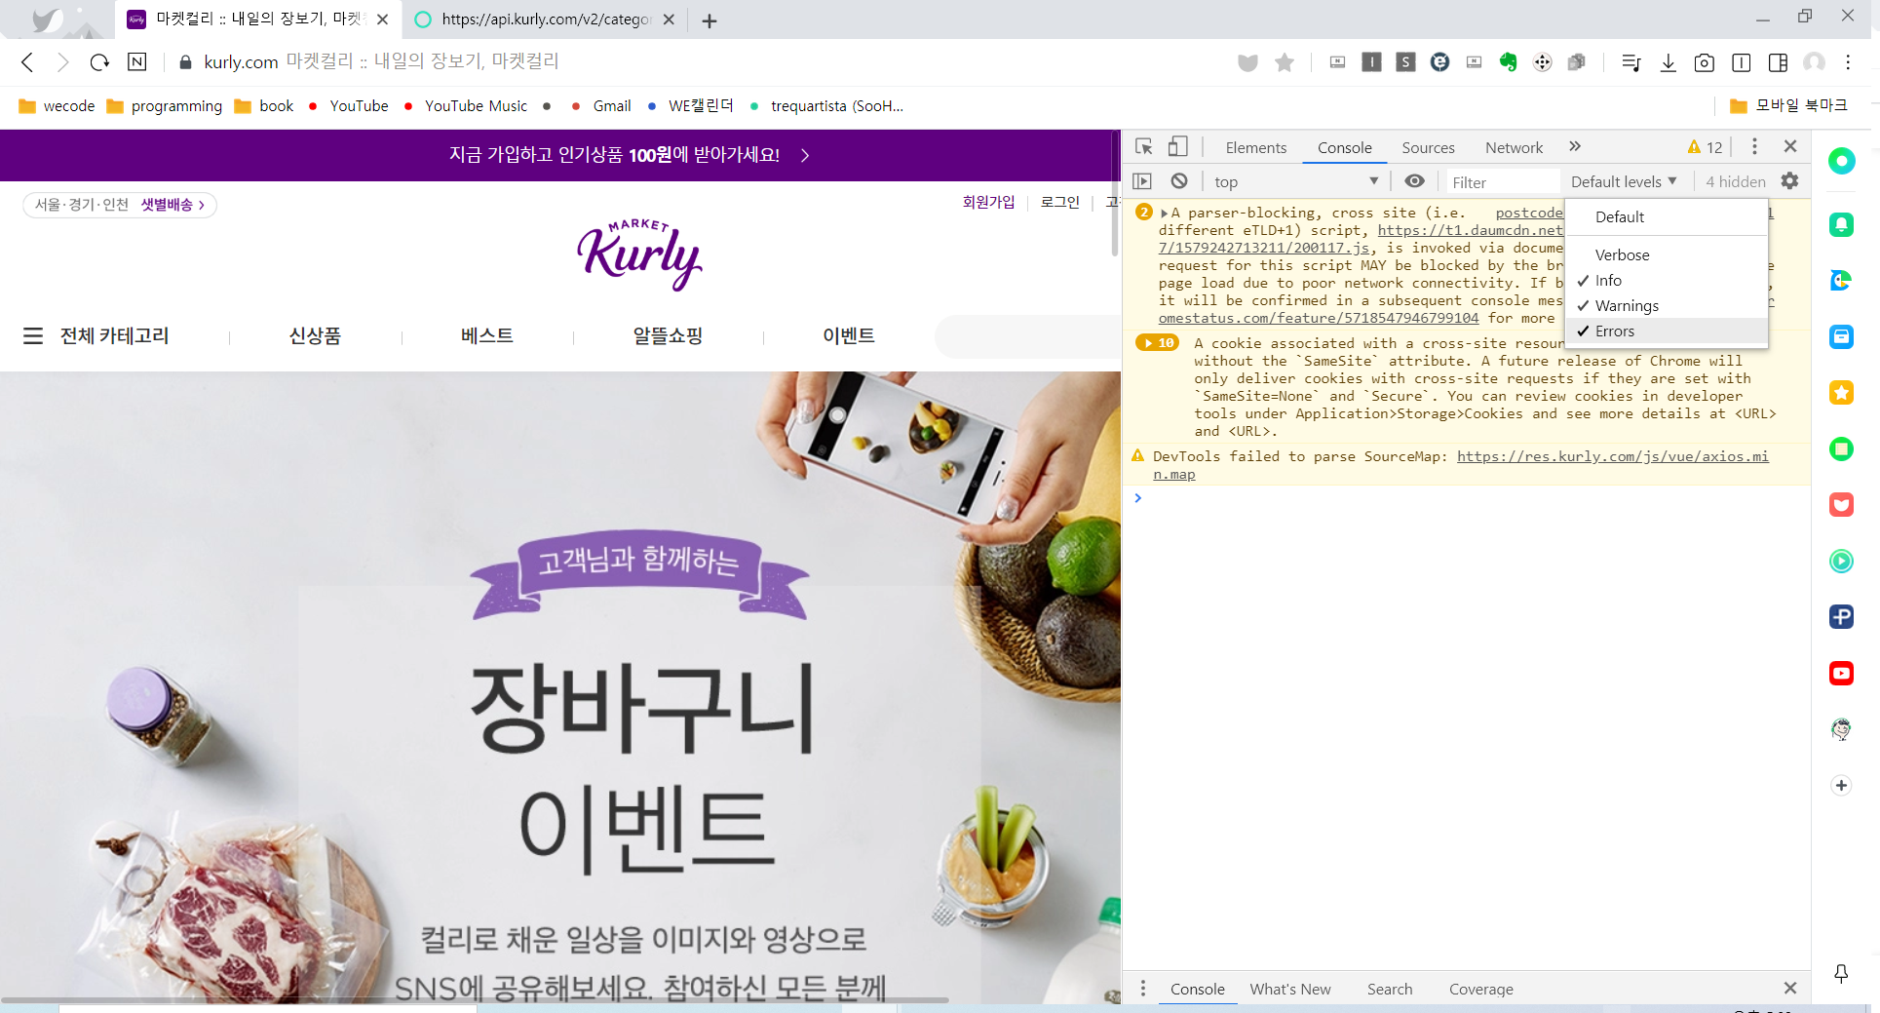Screen dimensions: 1880x1013
Task: Open the 신상품 new products menu
Action: tap(315, 335)
